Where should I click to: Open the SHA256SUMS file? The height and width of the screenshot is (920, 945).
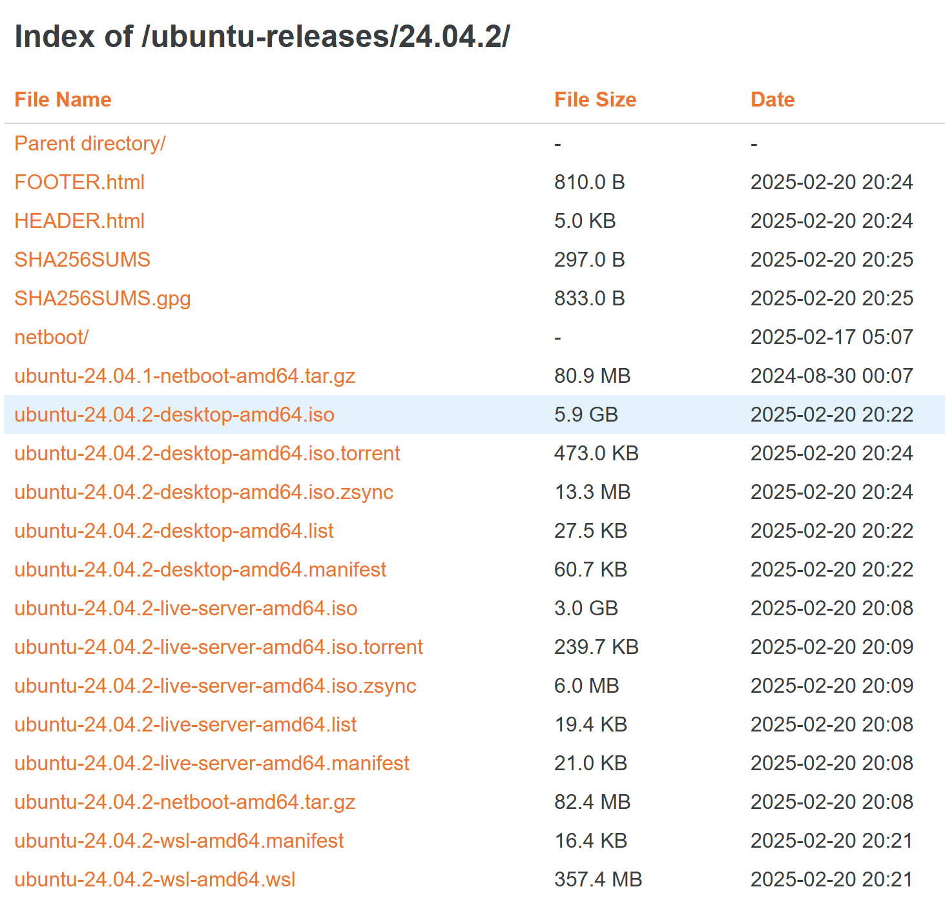pos(83,260)
